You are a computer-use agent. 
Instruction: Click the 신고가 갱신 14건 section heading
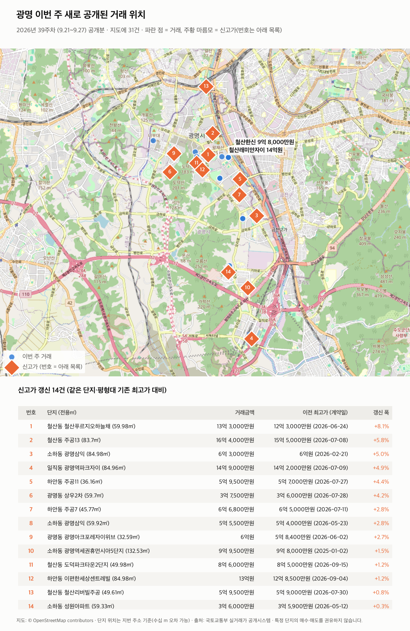click(x=92, y=390)
